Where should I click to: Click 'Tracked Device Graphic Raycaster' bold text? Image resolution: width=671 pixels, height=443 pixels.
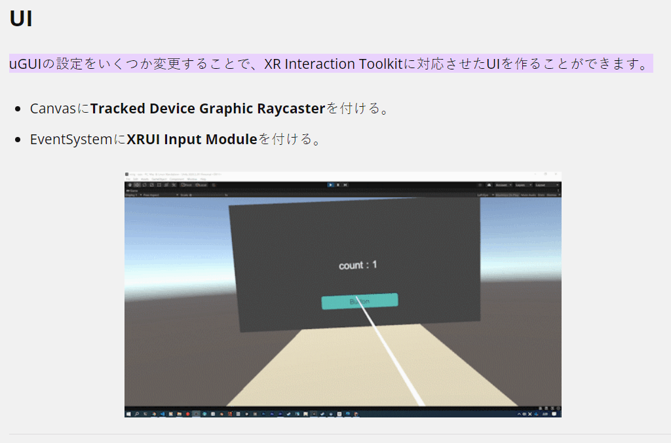[208, 108]
